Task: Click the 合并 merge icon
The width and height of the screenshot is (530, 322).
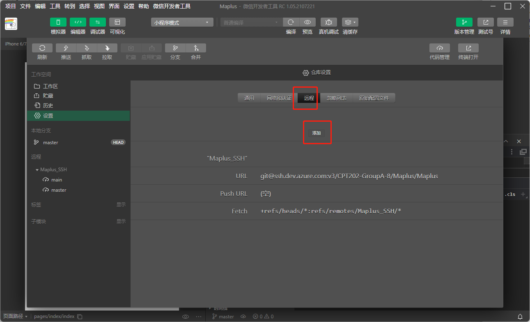Action: [196, 48]
